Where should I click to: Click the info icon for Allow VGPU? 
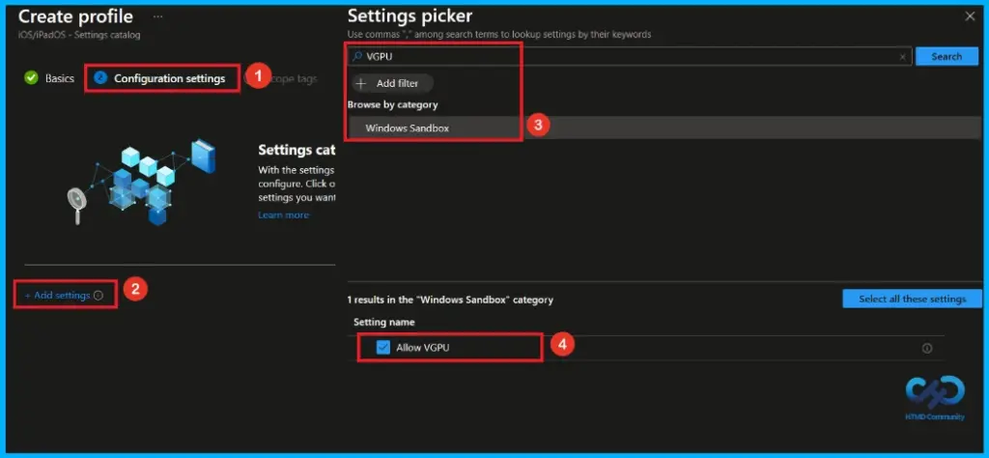(x=926, y=348)
